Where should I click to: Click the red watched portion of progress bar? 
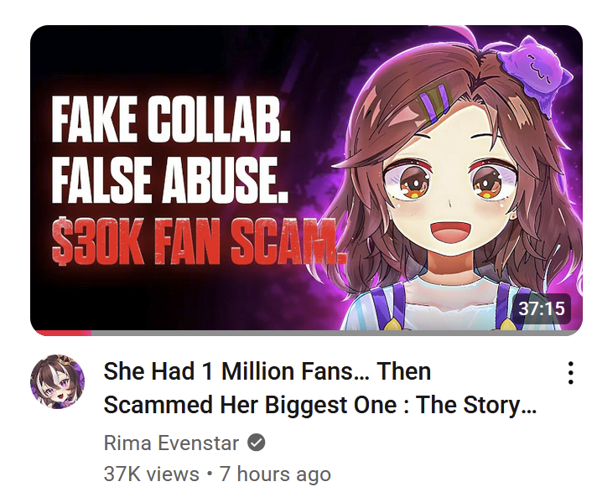63,334
